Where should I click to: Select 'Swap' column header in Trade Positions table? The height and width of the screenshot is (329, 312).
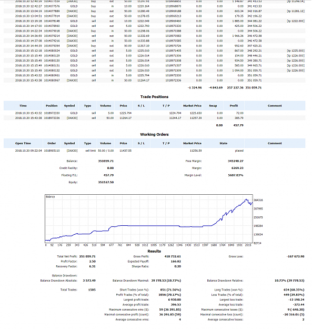tap(213, 106)
